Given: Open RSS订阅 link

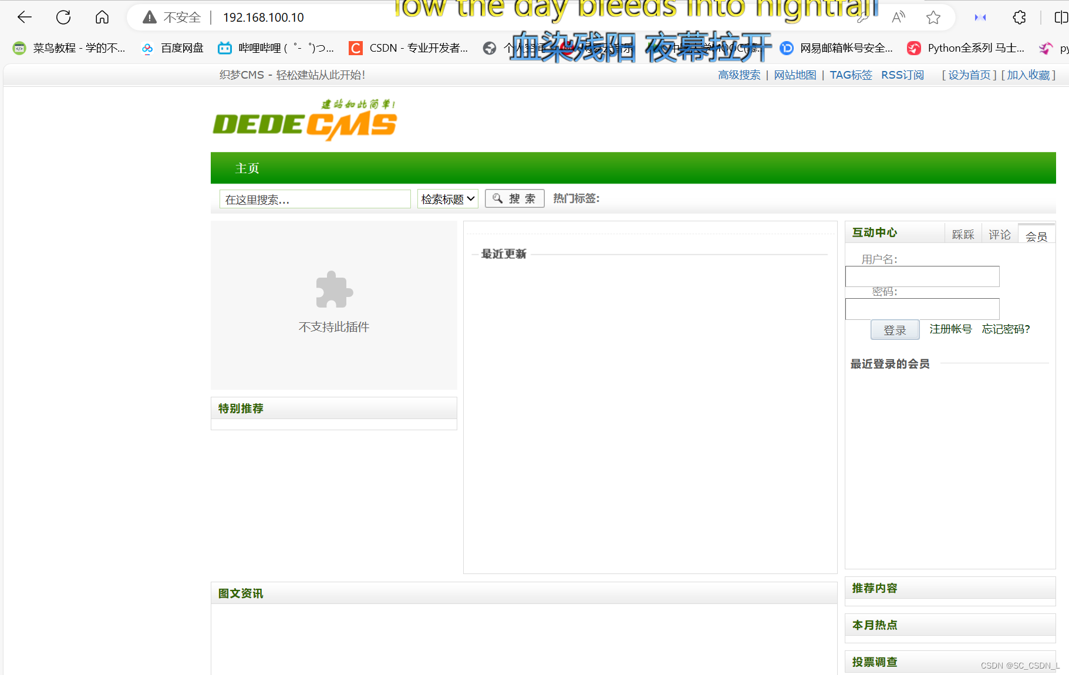Looking at the screenshot, I should tap(902, 75).
